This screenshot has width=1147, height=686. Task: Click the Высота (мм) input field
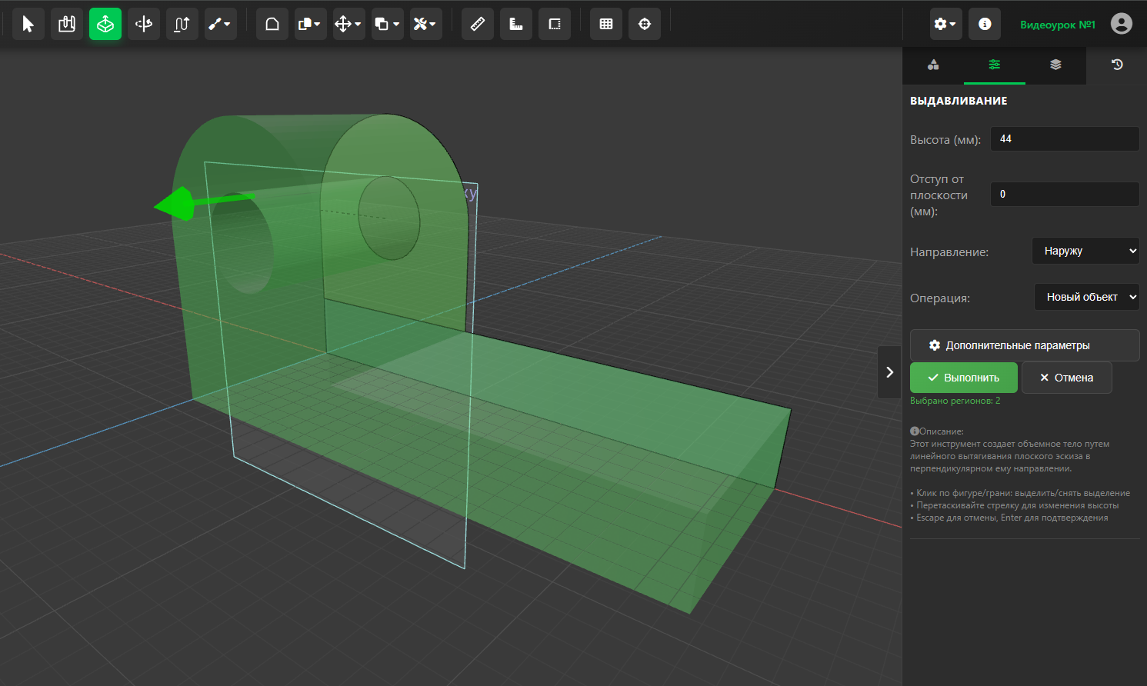click(1065, 139)
